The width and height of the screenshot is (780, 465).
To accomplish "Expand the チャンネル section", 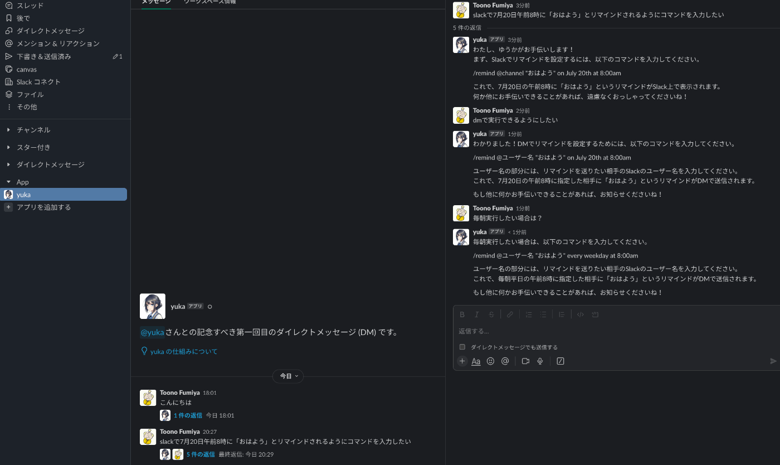I will (x=8, y=130).
